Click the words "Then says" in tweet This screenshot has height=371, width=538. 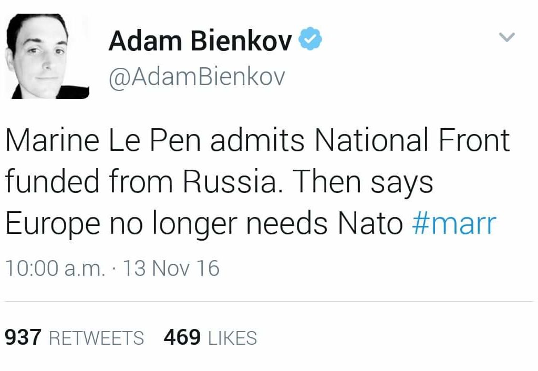coord(364,182)
